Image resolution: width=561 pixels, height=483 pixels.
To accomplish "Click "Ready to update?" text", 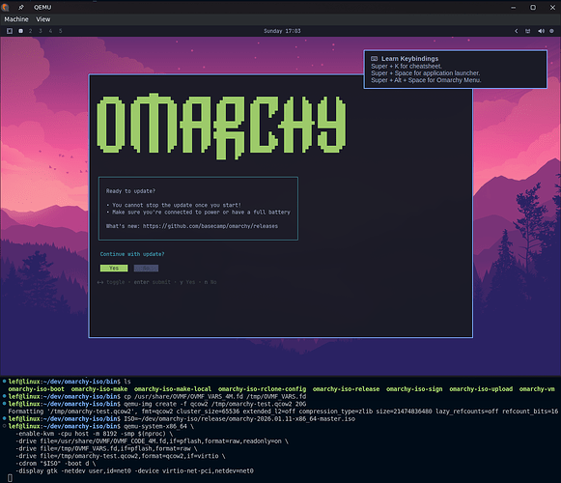I will [130, 191].
